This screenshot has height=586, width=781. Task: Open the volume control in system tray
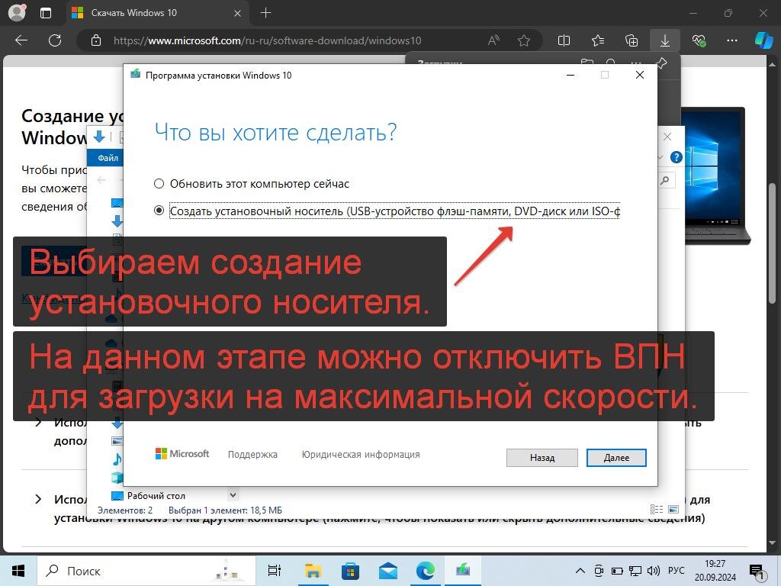(654, 571)
